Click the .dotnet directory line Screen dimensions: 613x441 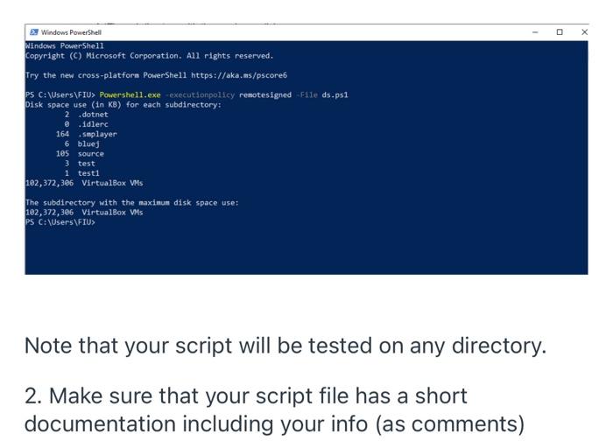(x=93, y=115)
